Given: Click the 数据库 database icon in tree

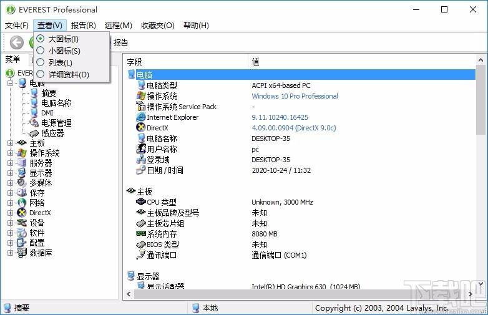Looking at the screenshot, I should (x=22, y=253).
